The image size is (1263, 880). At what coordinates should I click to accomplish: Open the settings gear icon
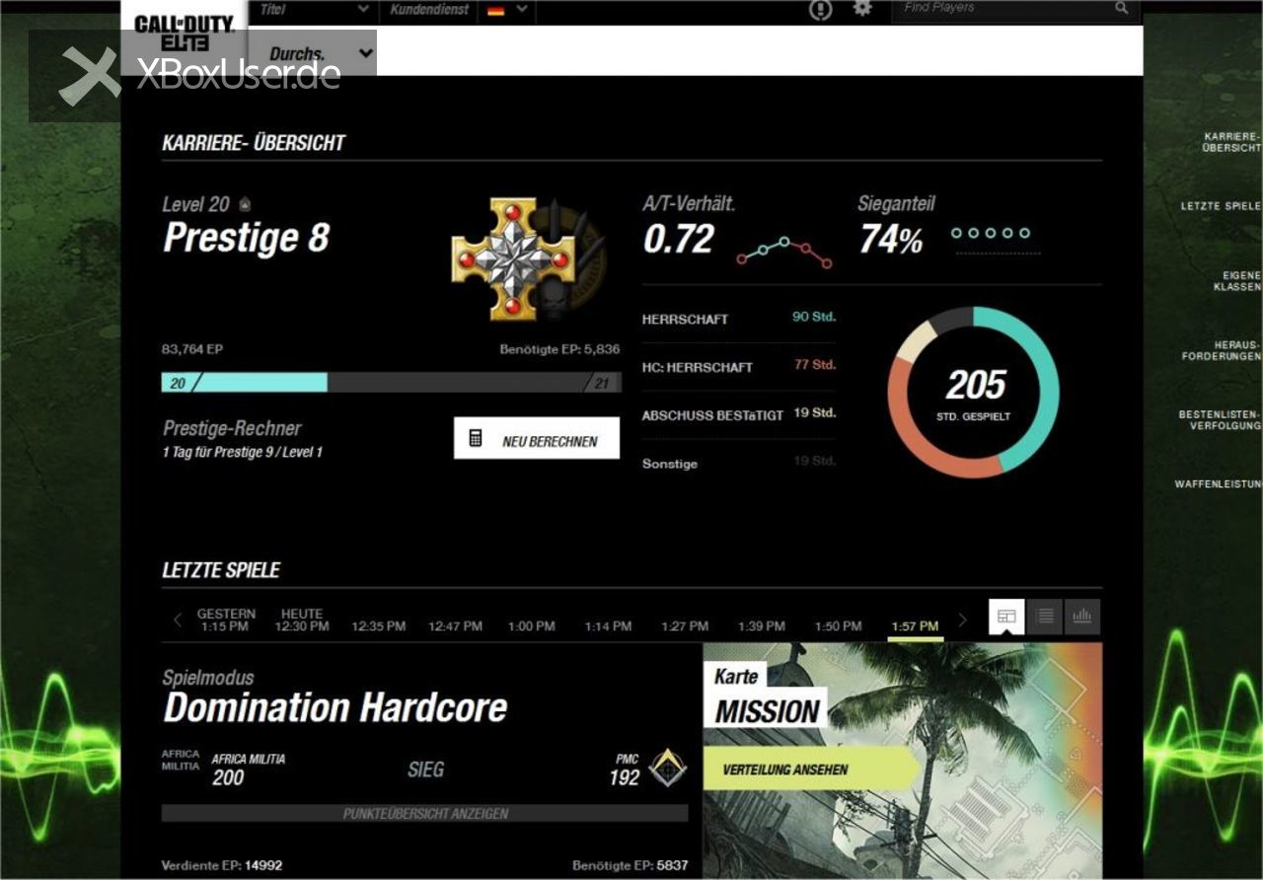[862, 8]
